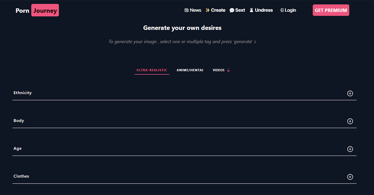
Task: Switch to the Videos tab
Action: tap(219, 70)
